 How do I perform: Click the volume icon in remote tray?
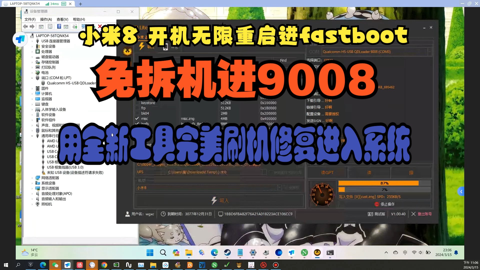(421, 252)
